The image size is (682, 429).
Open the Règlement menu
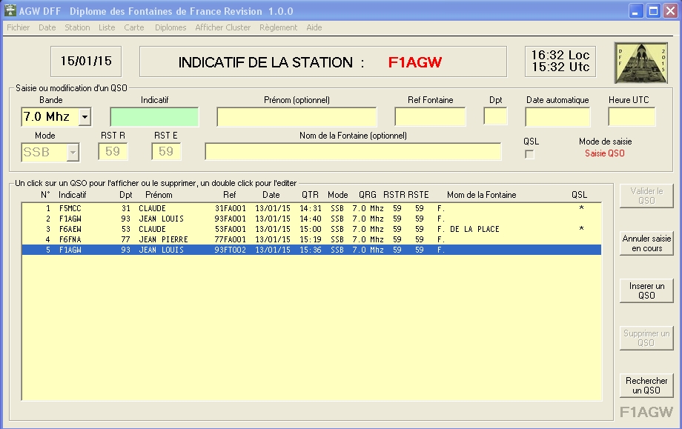coord(279,27)
